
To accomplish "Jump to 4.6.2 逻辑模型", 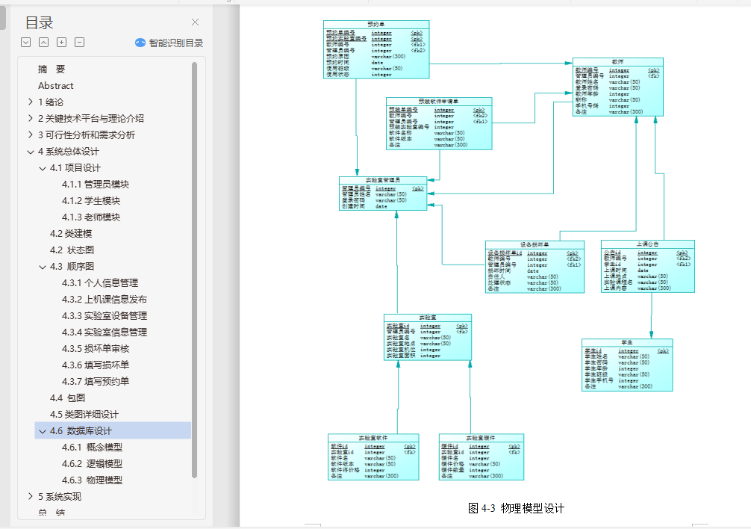I will 92,463.
